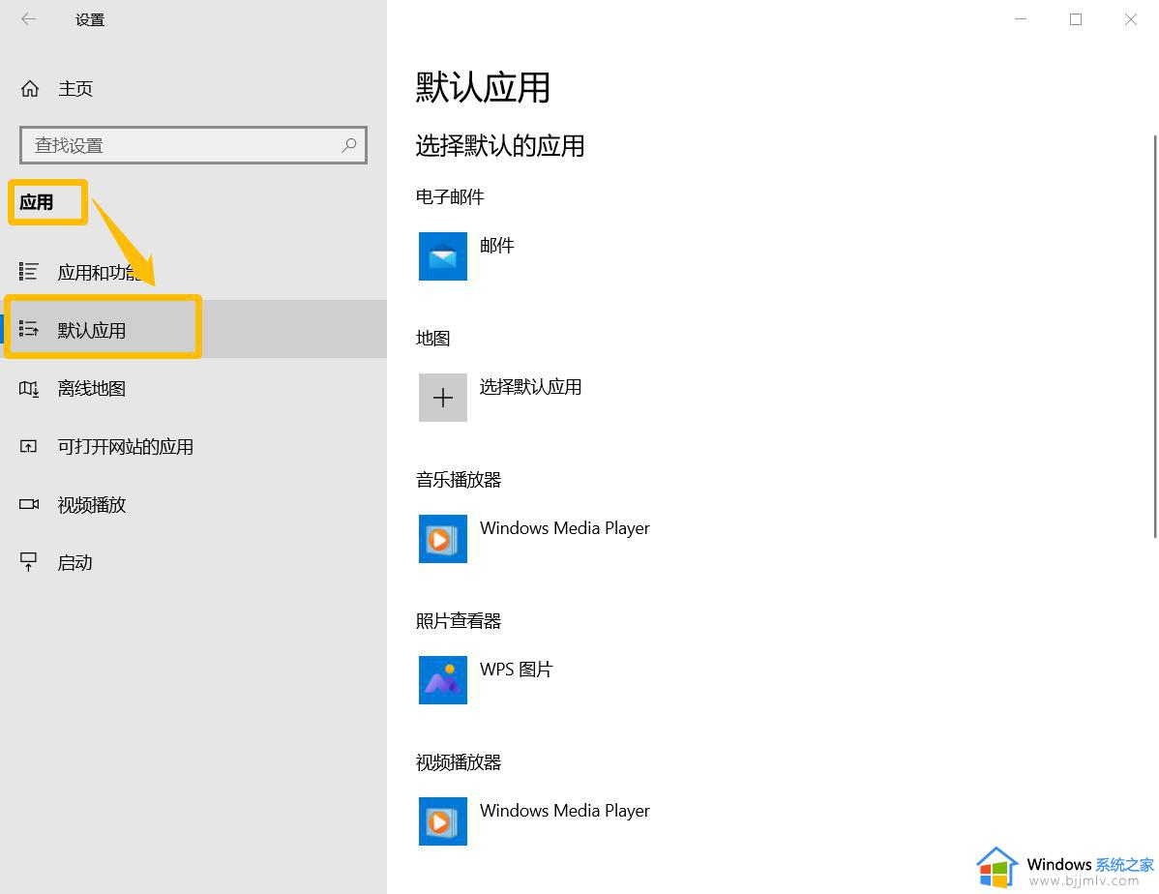Open 离线地图 settings
The image size is (1159, 894).
pos(193,387)
